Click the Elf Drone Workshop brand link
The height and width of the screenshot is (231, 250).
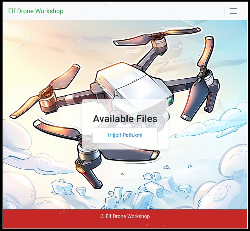[x=36, y=11]
